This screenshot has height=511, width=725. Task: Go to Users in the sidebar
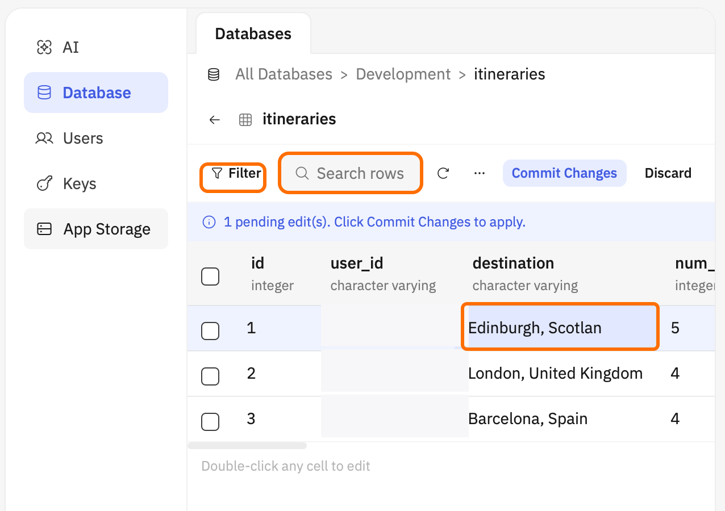click(x=96, y=138)
